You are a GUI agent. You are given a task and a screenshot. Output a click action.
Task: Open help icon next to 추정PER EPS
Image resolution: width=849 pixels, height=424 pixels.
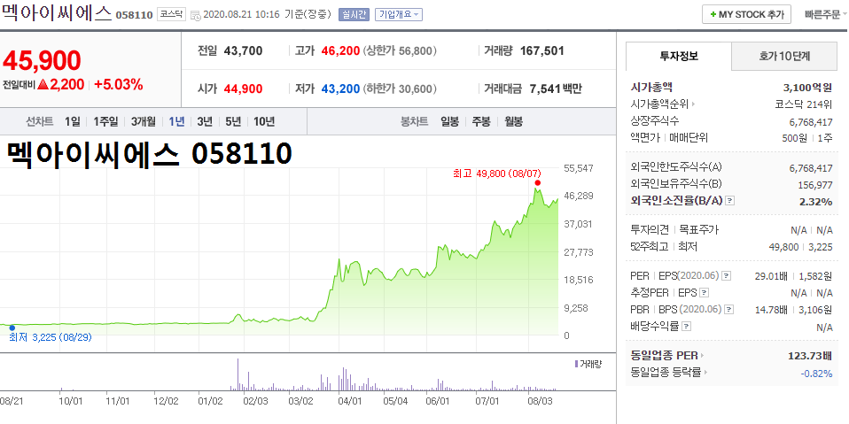click(x=704, y=293)
